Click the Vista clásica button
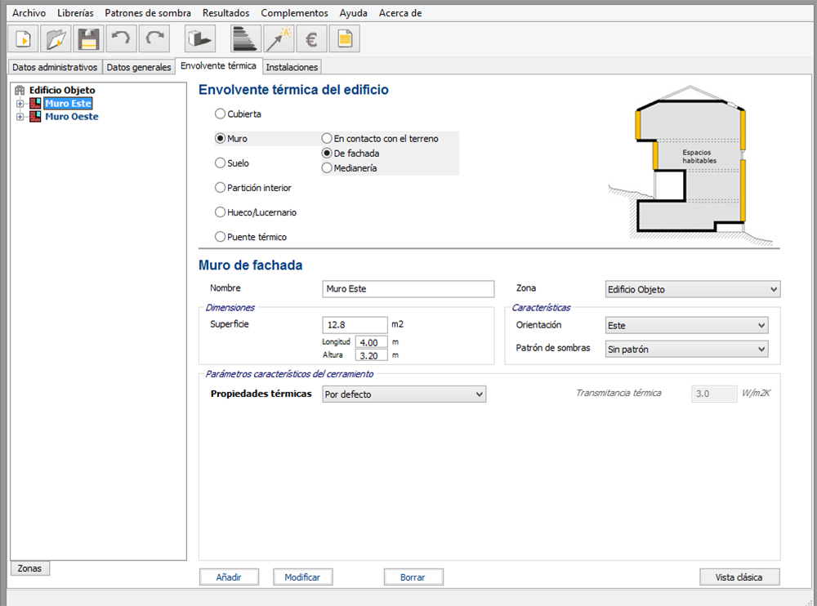Viewport: 817px width, 606px height. coord(739,577)
